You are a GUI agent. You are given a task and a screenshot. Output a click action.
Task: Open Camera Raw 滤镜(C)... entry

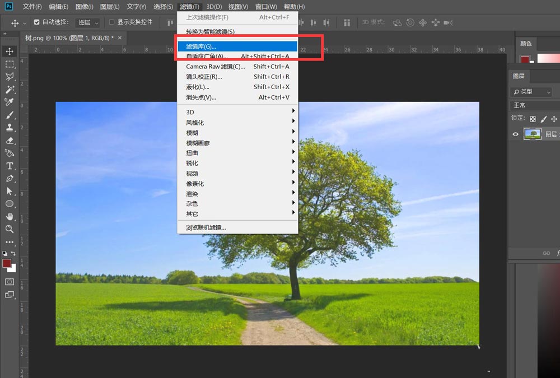(x=215, y=67)
